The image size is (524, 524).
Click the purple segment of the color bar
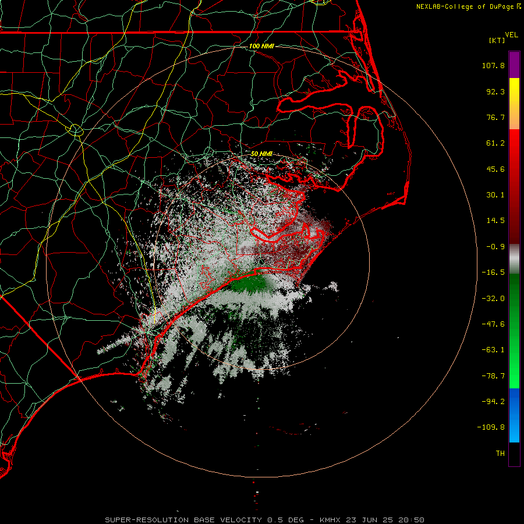(514, 65)
